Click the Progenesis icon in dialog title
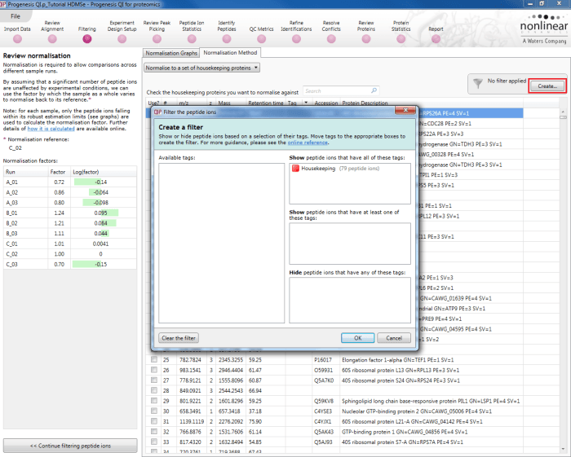Viewport: 571px width, 457px height. tap(157, 112)
